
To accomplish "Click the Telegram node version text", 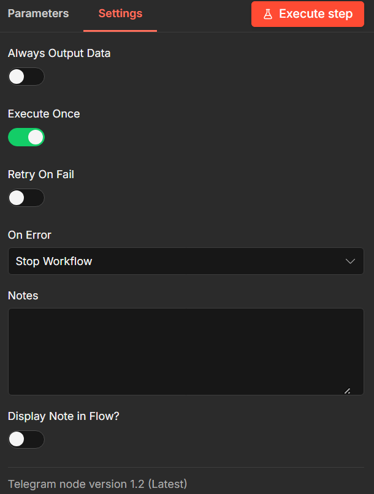I will tap(97, 484).
